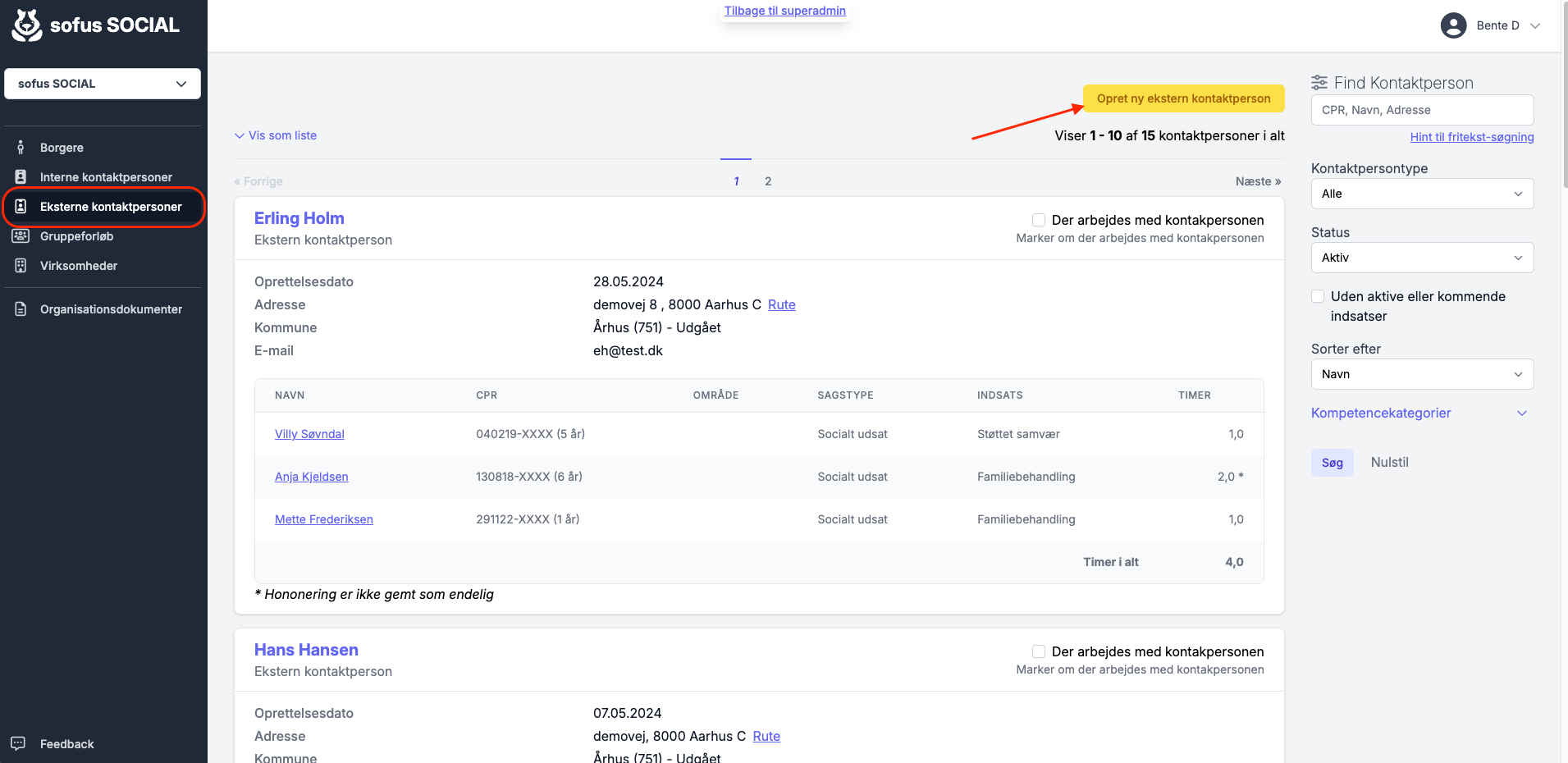
Task: Click the '040219-XXXX (5 år)' CPR cell
Action: [x=530, y=434]
